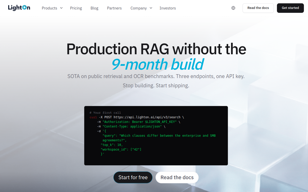Click the Get started button
The image size is (308, 192).
pyautogui.click(x=290, y=8)
